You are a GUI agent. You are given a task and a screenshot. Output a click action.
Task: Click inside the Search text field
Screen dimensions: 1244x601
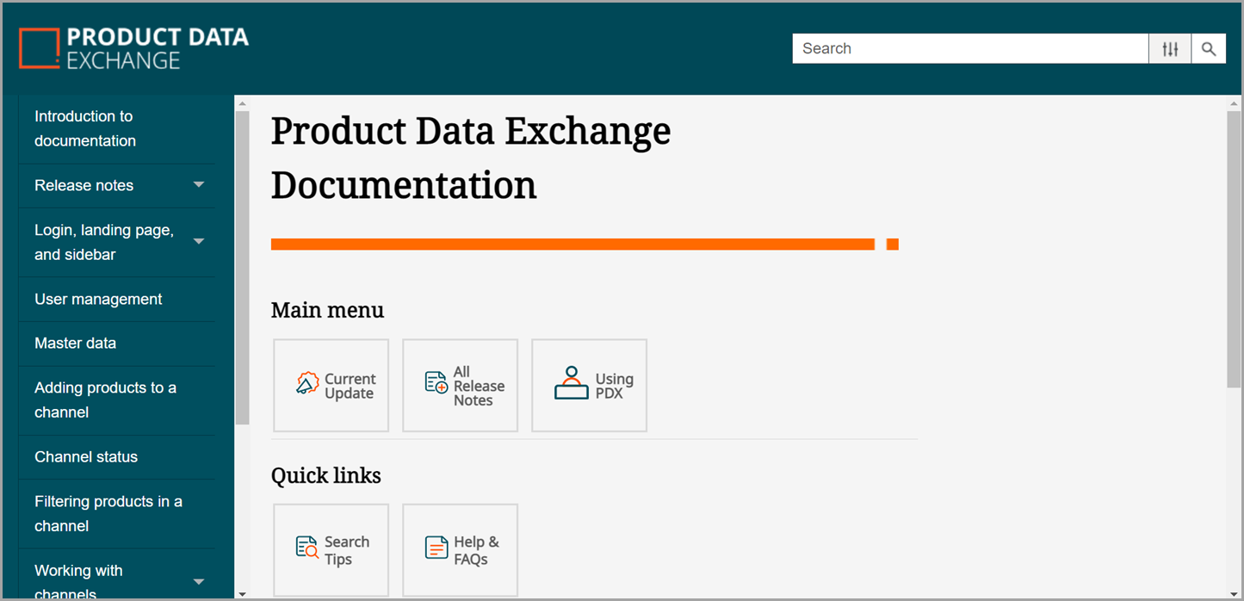click(x=969, y=49)
